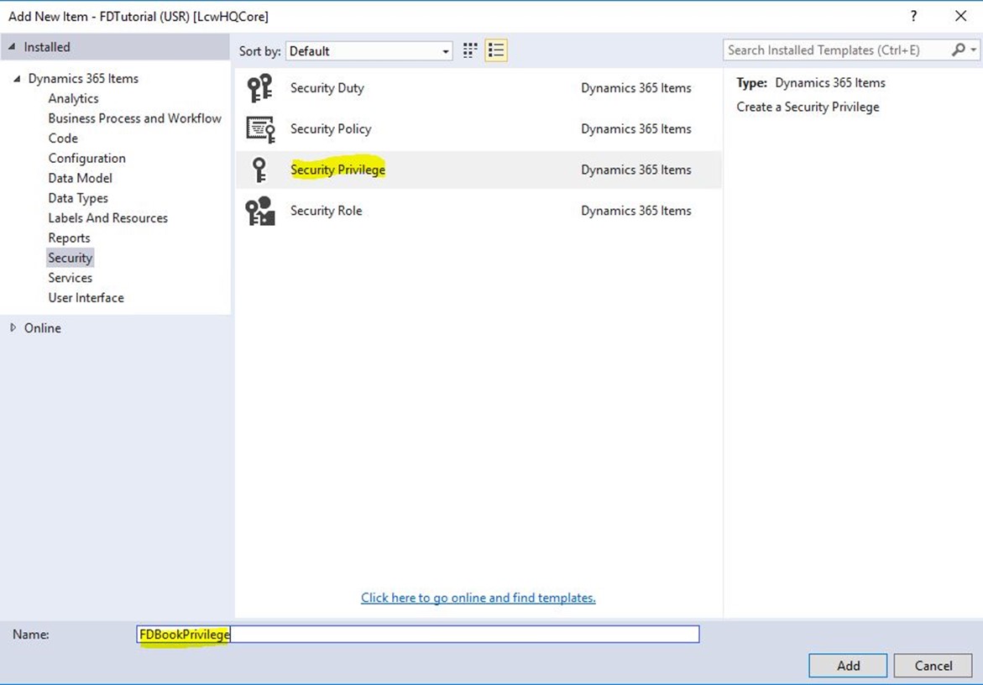
Task: Click Dynamics 365 Items in Security Role row
Action: [636, 211]
